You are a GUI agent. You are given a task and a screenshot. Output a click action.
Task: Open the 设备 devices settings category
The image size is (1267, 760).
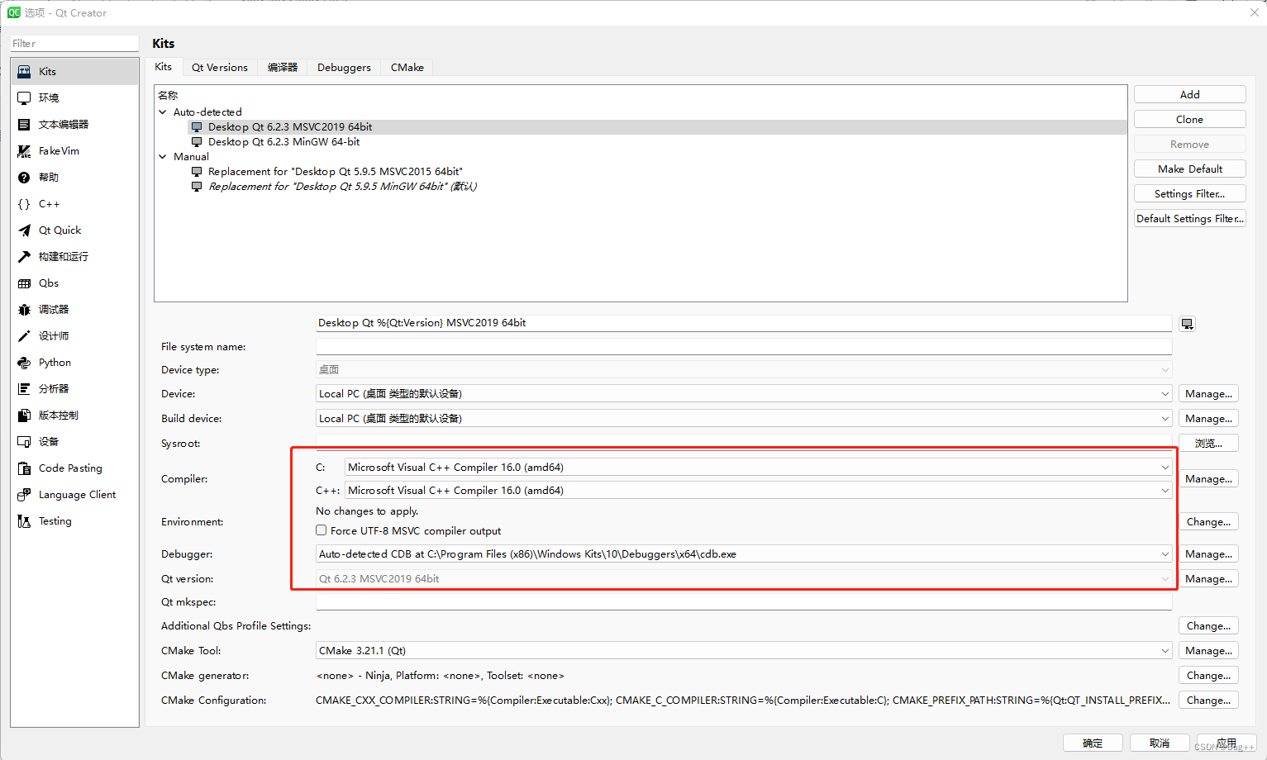(74, 441)
